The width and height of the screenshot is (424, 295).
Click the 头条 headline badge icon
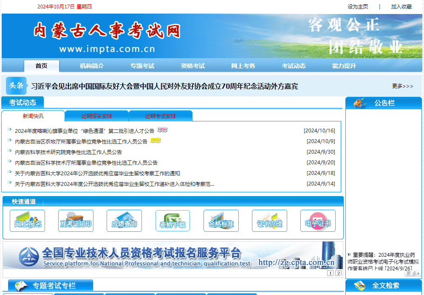point(17,86)
